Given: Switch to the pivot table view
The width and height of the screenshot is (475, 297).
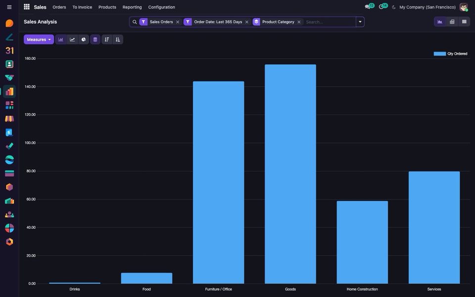Looking at the screenshot, I should tap(452, 22).
